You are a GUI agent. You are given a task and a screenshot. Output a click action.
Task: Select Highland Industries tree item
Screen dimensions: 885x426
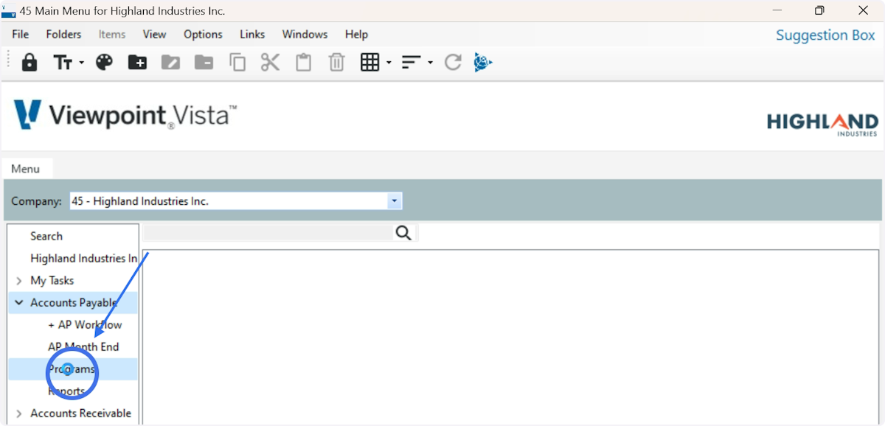tap(83, 259)
